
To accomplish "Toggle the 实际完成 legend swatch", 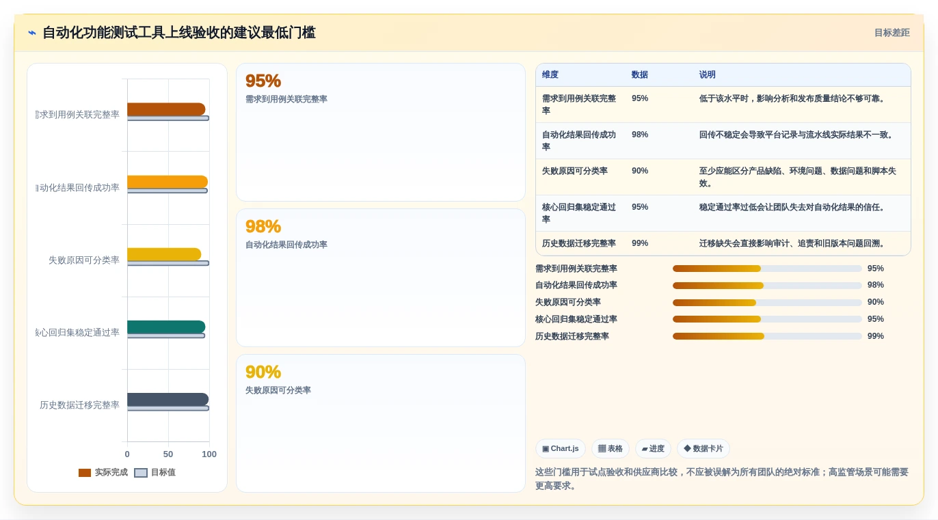I will click(85, 473).
